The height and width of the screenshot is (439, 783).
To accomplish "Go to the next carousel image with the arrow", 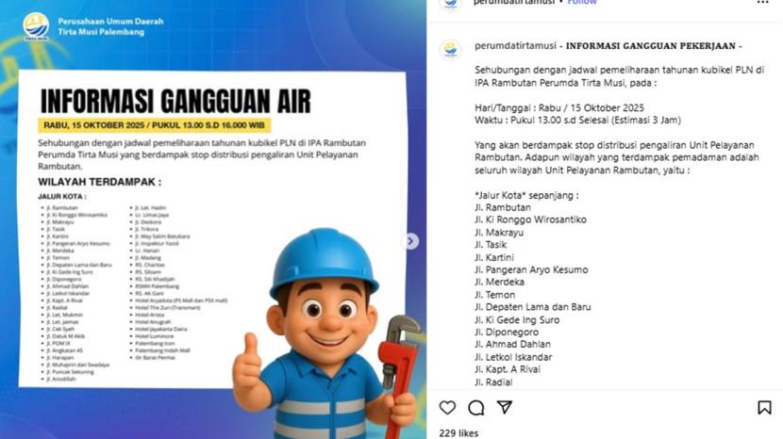I will pyautogui.click(x=410, y=241).
